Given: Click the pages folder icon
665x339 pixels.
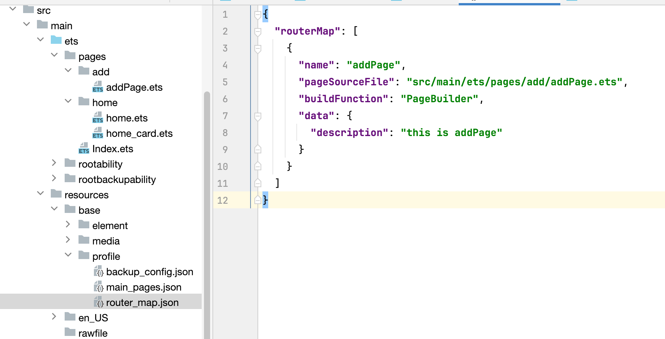Looking at the screenshot, I should point(70,55).
